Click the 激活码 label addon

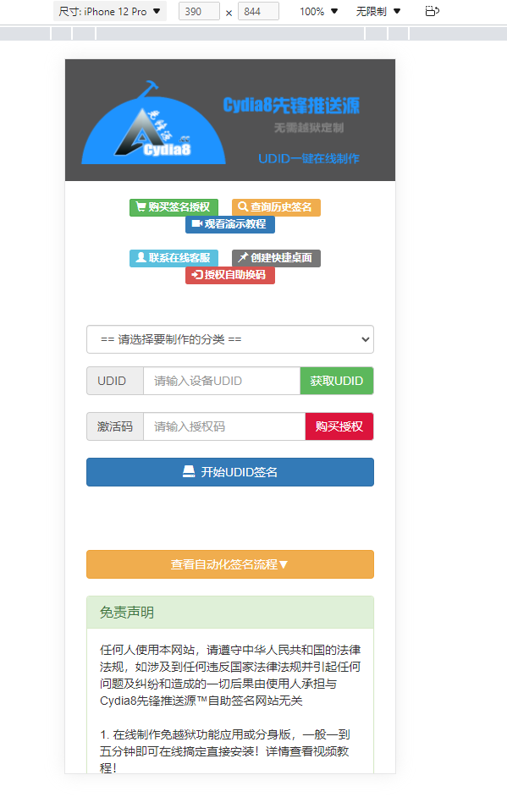(115, 426)
